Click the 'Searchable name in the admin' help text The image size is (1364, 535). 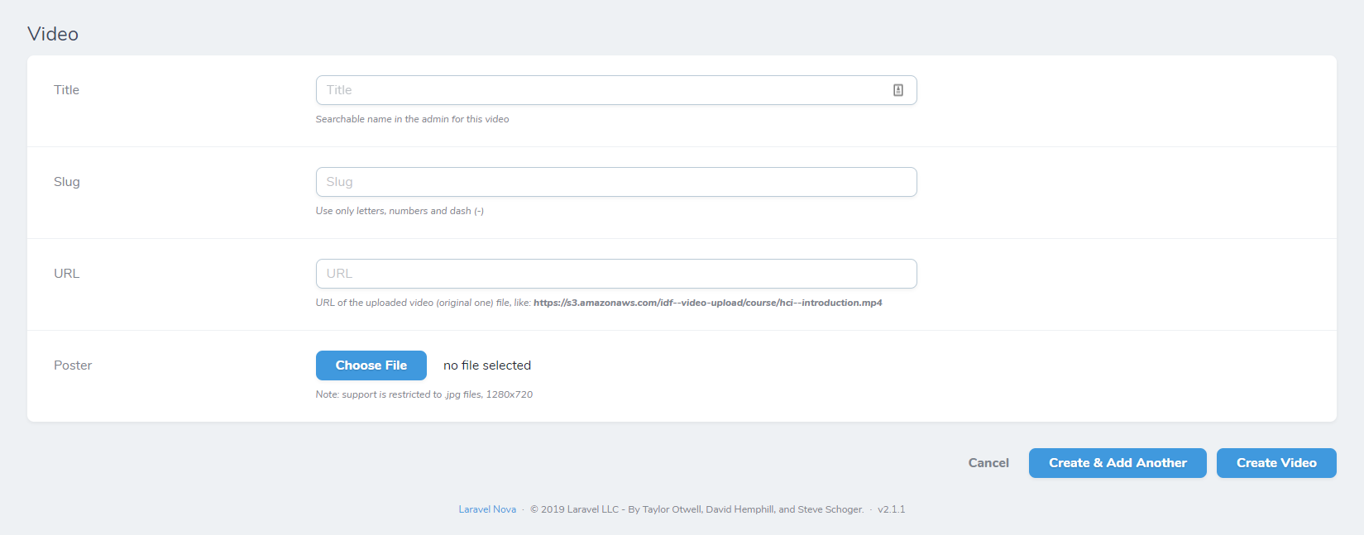pyautogui.click(x=412, y=119)
